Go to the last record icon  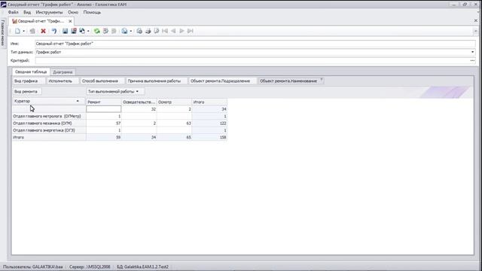(191, 31)
